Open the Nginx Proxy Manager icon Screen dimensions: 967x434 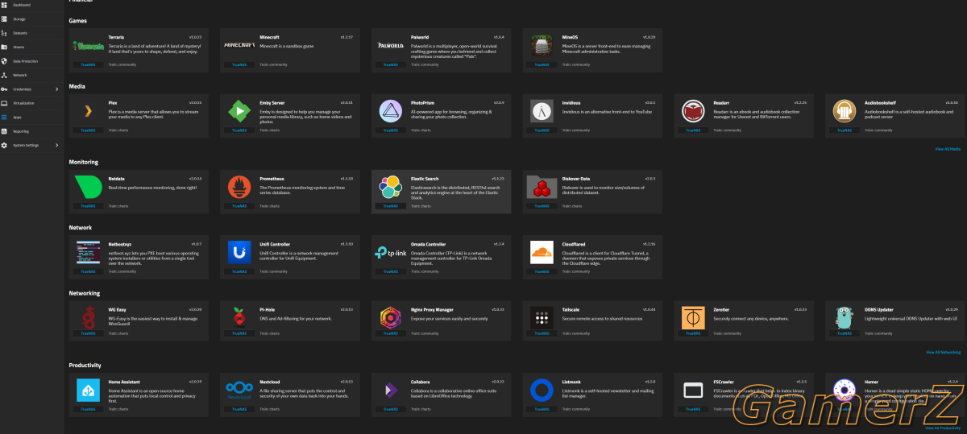(x=391, y=319)
